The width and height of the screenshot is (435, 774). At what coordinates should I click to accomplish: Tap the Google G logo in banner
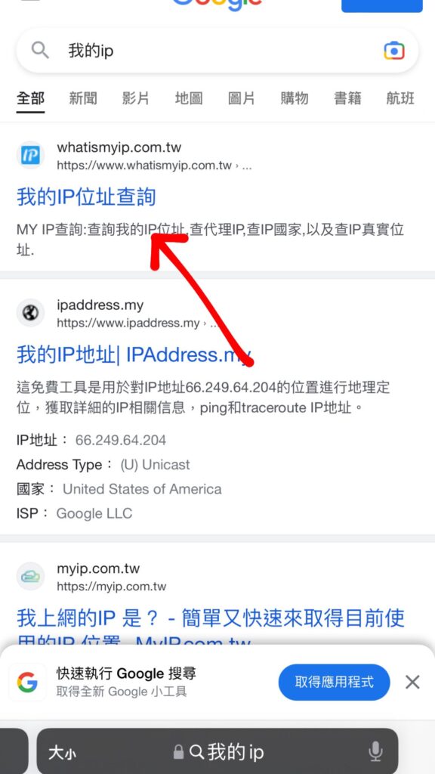pyautogui.click(x=27, y=683)
